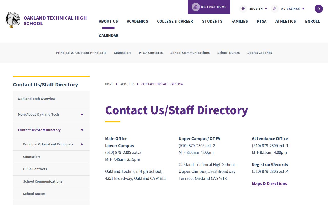Screen dimensions: 328x205
Task: Open the Students menu
Action: pyautogui.click(x=212, y=21)
